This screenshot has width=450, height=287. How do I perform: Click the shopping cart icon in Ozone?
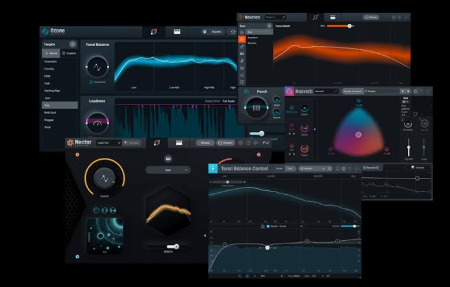[x=205, y=32]
